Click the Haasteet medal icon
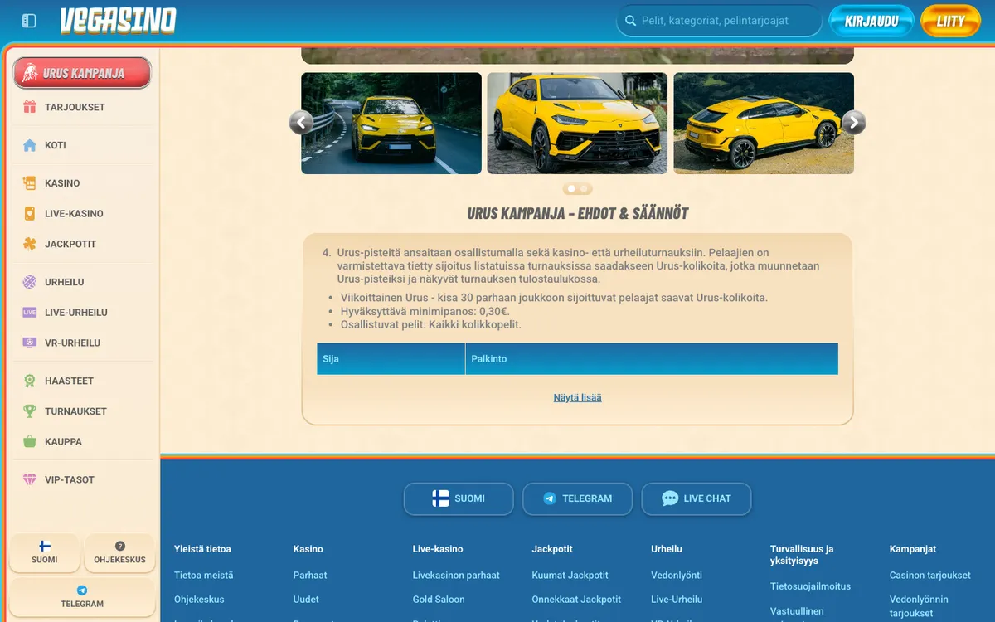The height and width of the screenshot is (622, 995). click(30, 381)
